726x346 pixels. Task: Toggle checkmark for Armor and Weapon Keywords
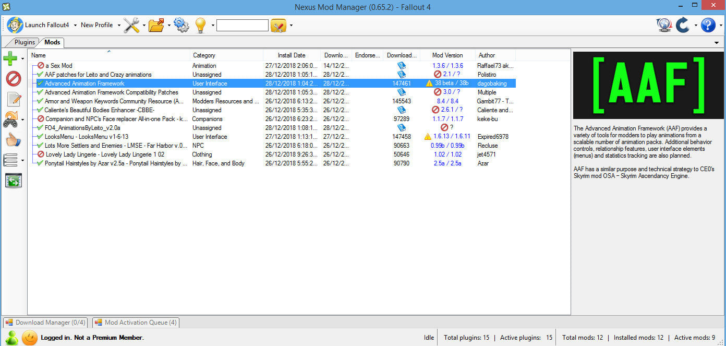pyautogui.click(x=40, y=101)
